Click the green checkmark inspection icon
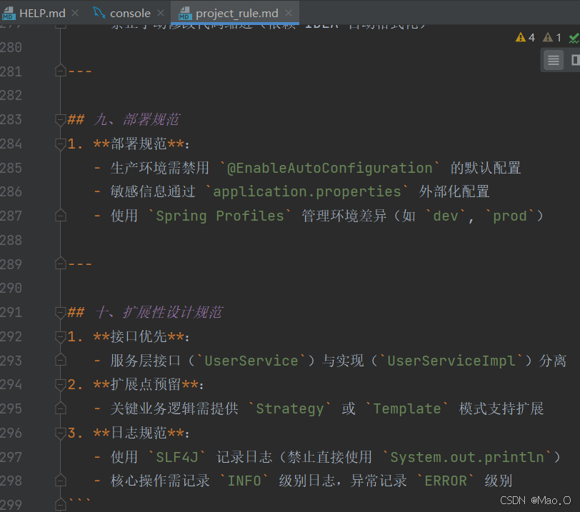Viewport: 580px width, 512px height. [574, 38]
